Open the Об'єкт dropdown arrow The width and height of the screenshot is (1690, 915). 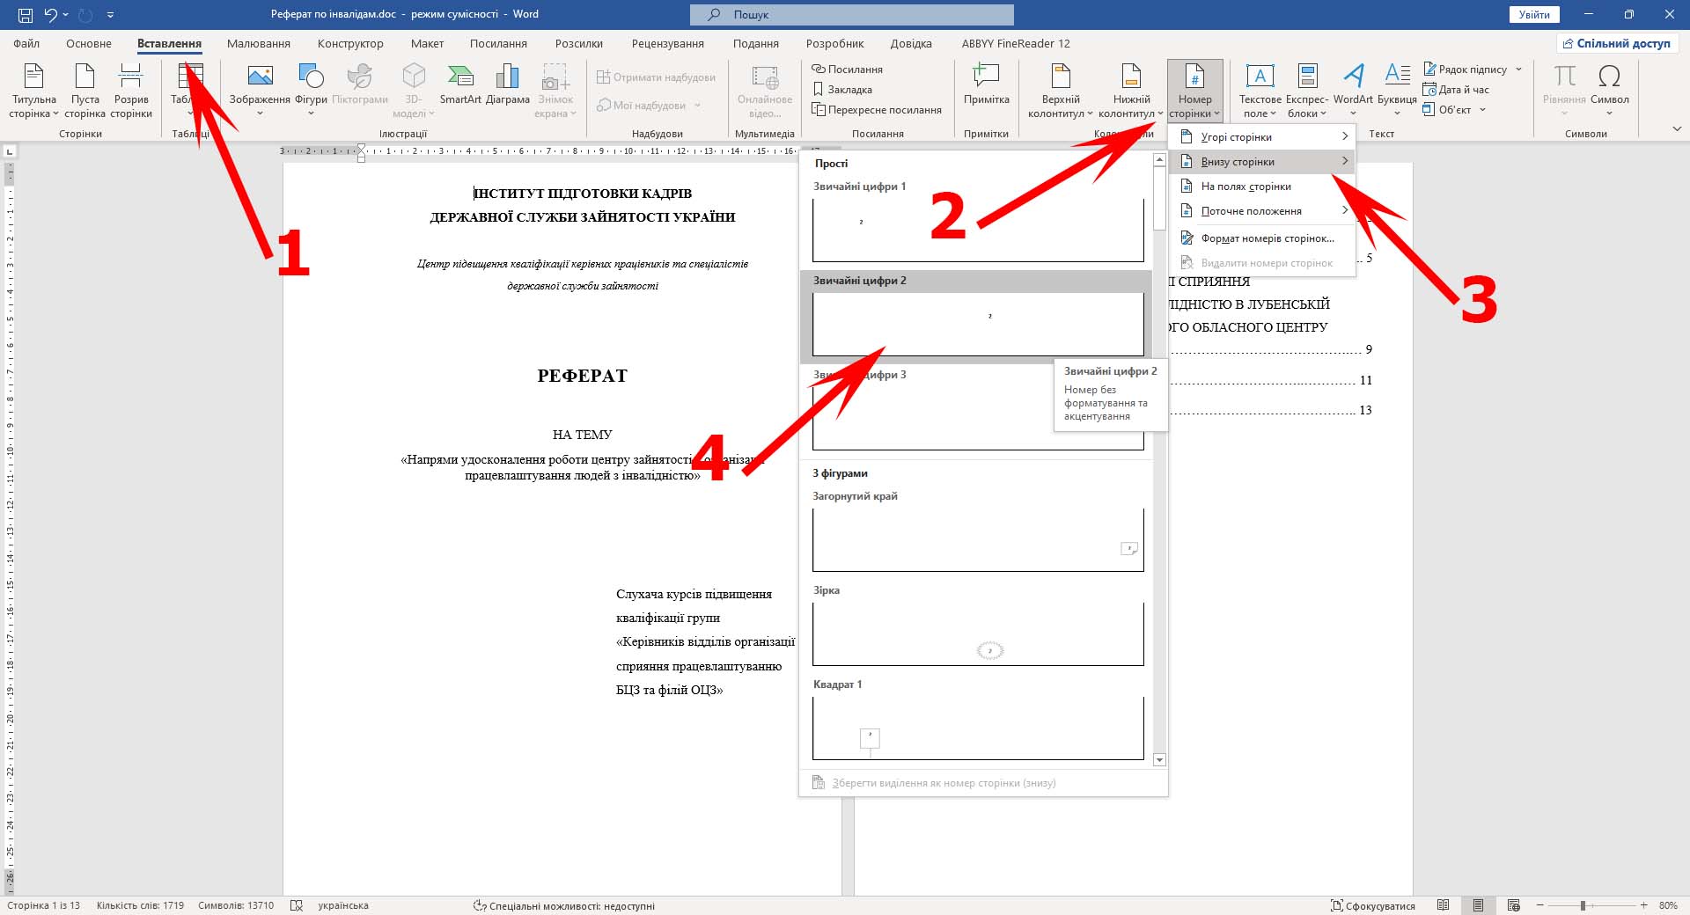pos(1483,110)
